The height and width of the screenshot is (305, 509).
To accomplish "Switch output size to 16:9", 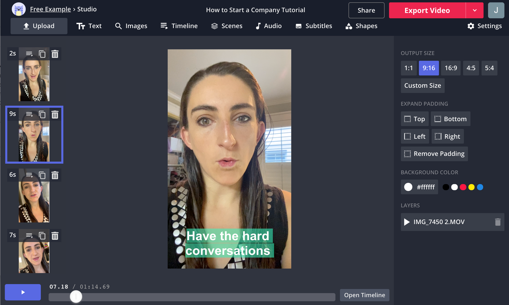I will pos(451,68).
